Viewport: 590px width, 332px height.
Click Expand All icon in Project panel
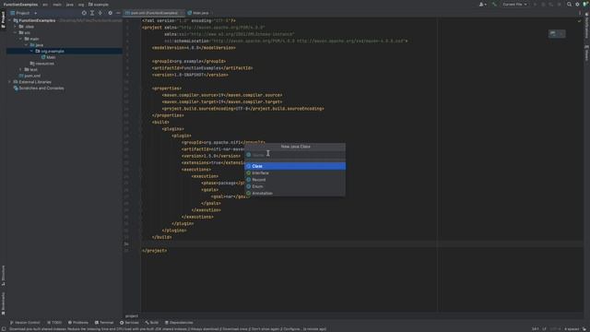click(92, 13)
